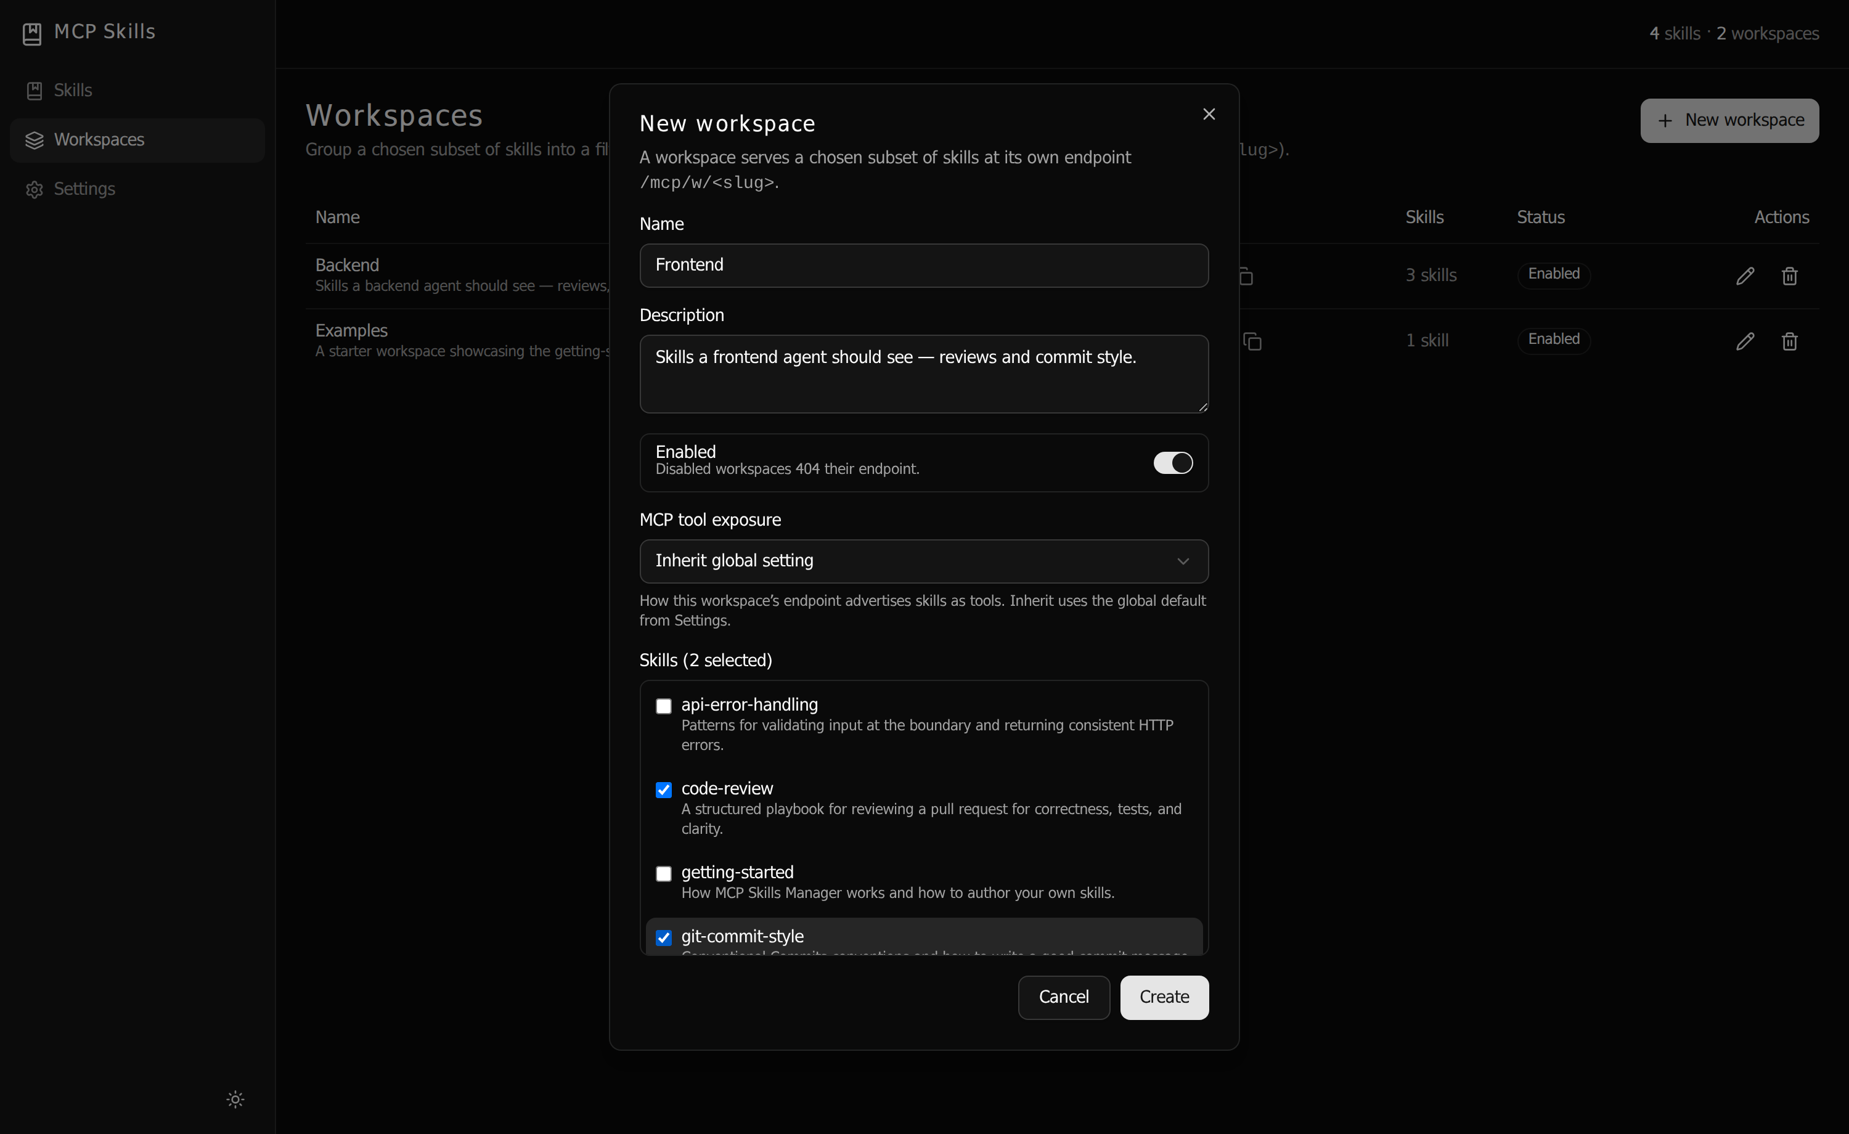Open Skills in the sidebar
1849x1134 pixels.
click(x=137, y=90)
